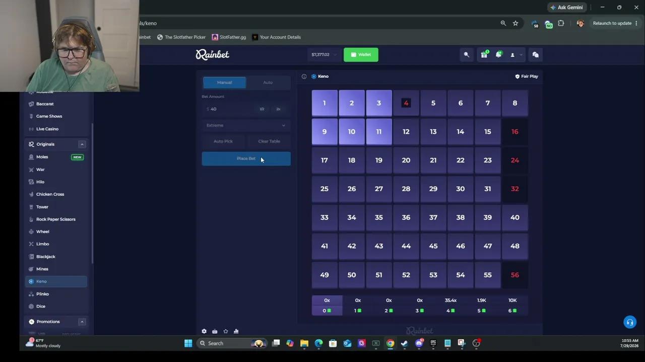Add Keno to favorites with star icon
Screen dimensions: 645x362
click(x=225, y=331)
